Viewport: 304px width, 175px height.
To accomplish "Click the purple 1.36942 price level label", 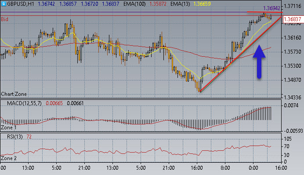I will tap(271, 8).
